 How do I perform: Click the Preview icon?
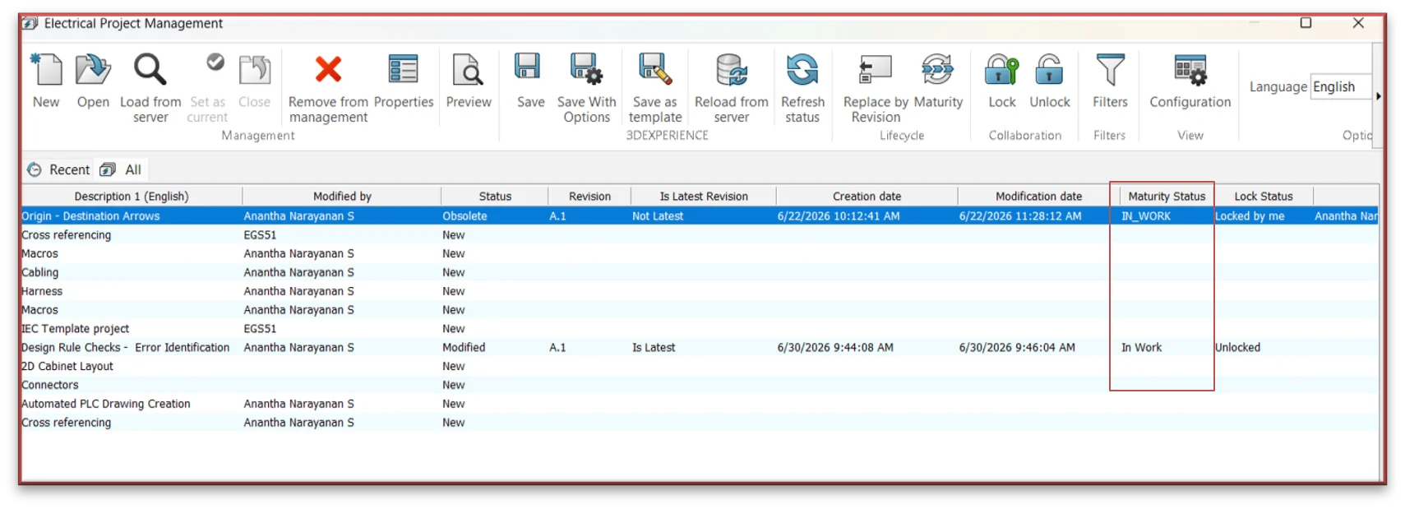[469, 70]
